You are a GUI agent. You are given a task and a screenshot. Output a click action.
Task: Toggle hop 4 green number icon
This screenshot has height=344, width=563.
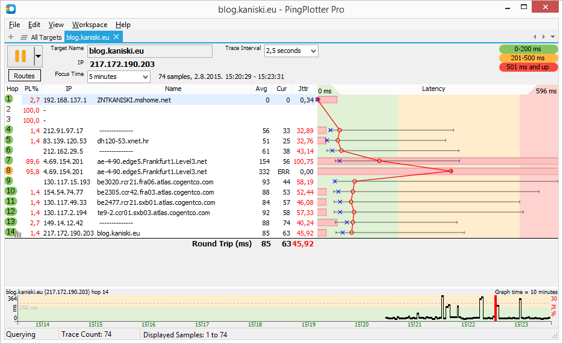coord(8,130)
